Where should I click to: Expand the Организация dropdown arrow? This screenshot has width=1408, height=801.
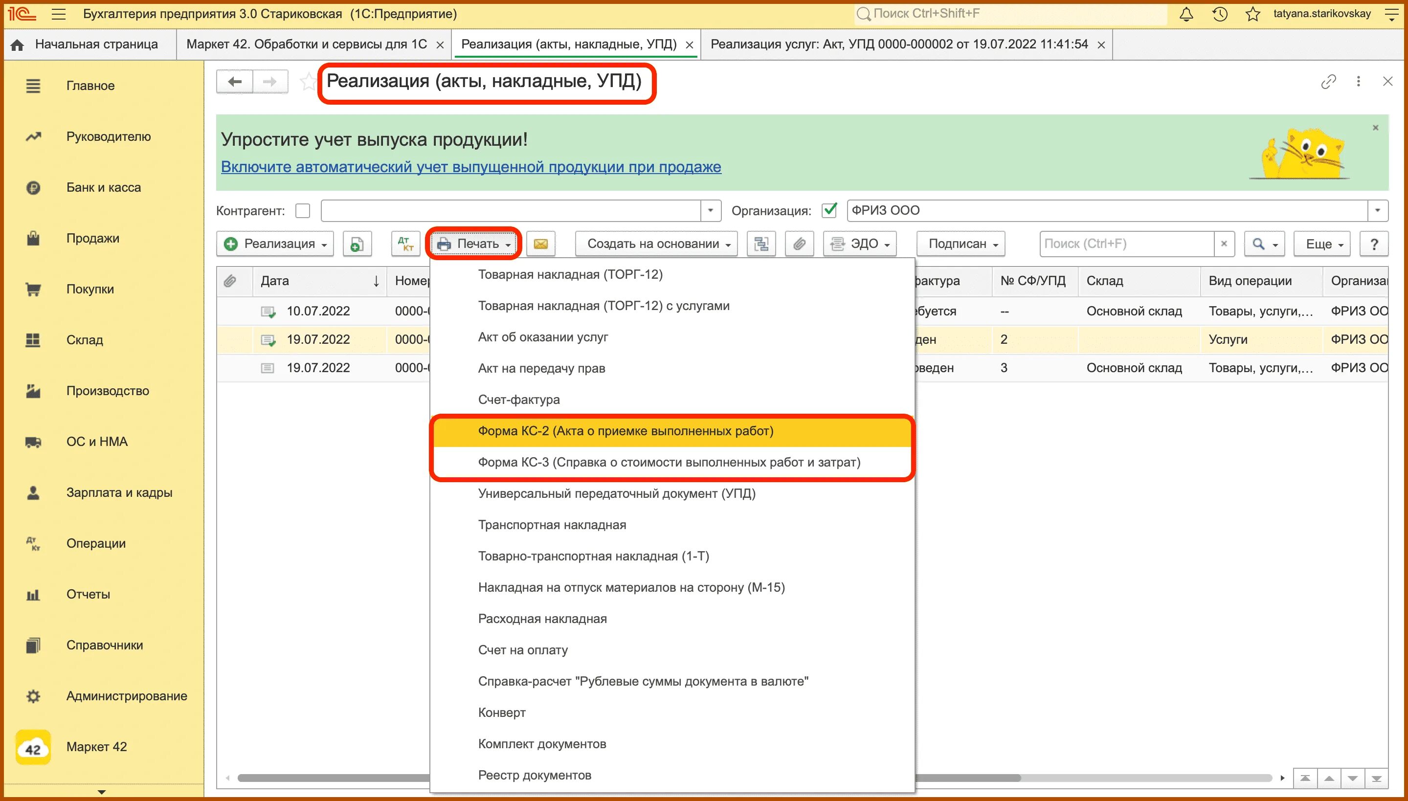pyautogui.click(x=1378, y=211)
